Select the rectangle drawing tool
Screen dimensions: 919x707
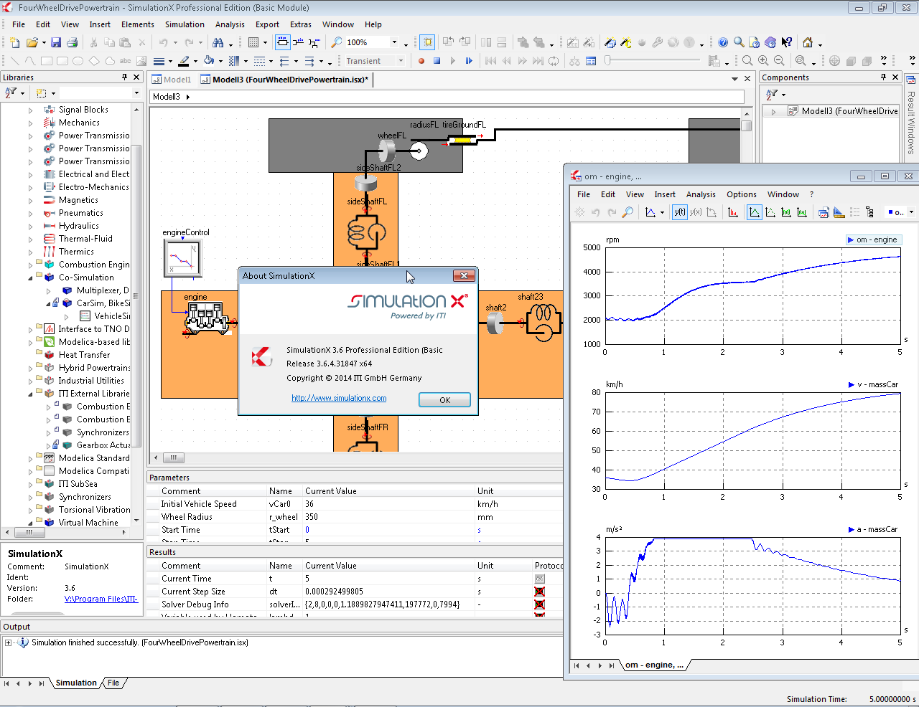(47, 61)
